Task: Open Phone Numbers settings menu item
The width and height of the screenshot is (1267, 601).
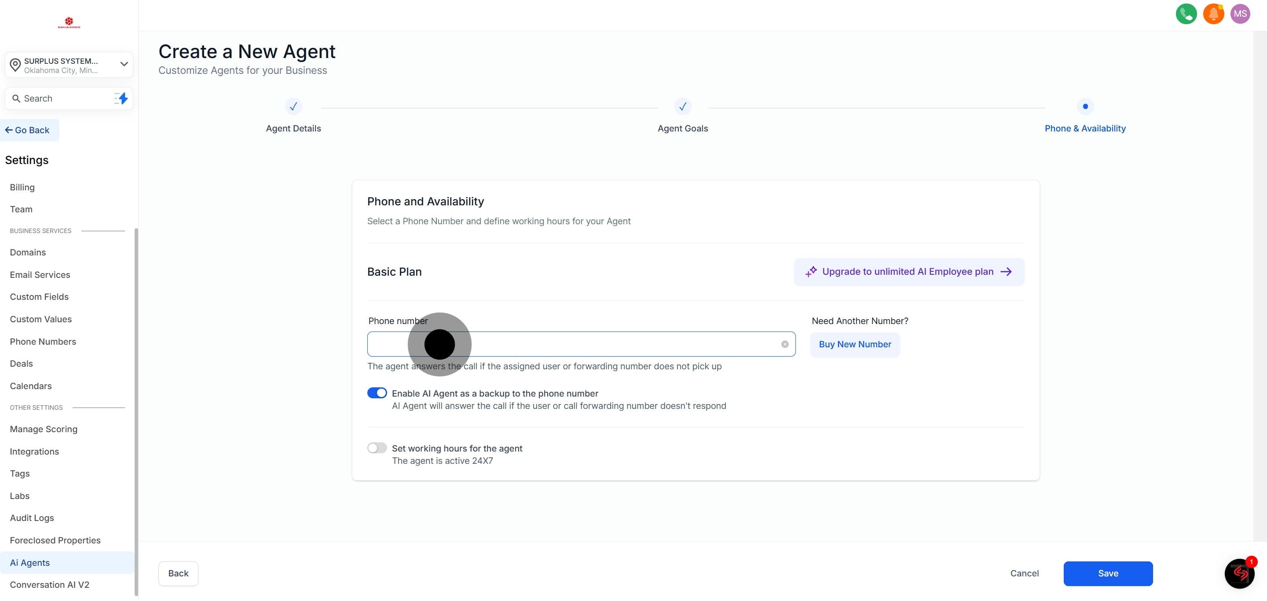Action: tap(43, 341)
